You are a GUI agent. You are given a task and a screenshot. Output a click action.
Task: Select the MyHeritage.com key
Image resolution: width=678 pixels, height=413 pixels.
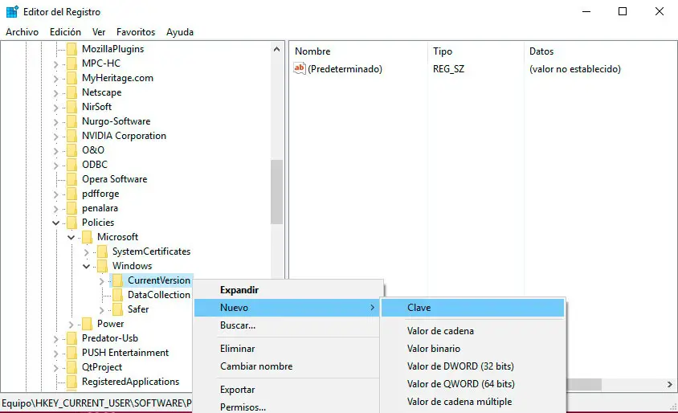(x=117, y=78)
